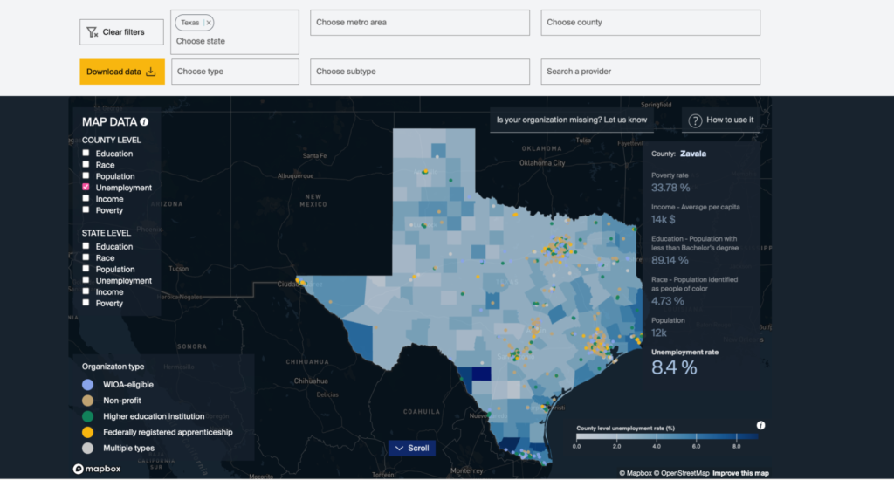Click the 8.4 % unemployment rate value
Image resolution: width=894 pixels, height=480 pixels.
[x=674, y=367]
